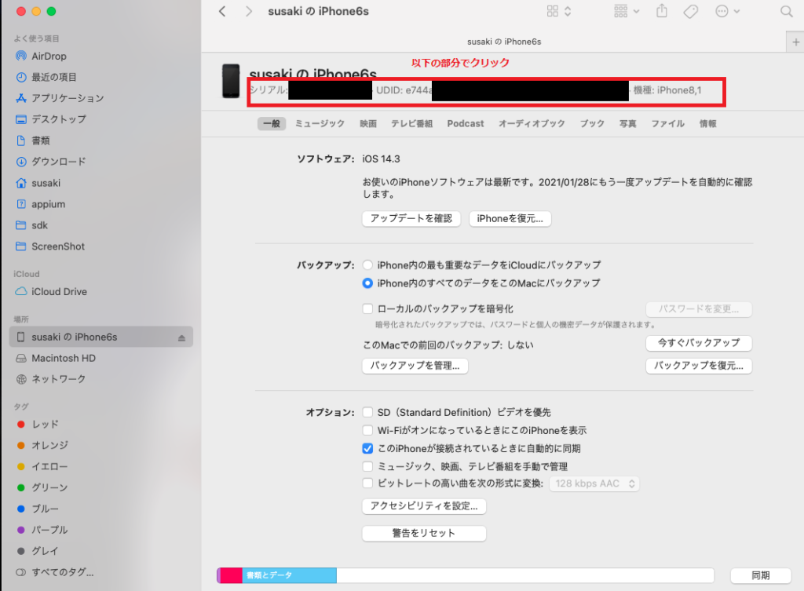Open the ellipsis action menu

click(727, 11)
